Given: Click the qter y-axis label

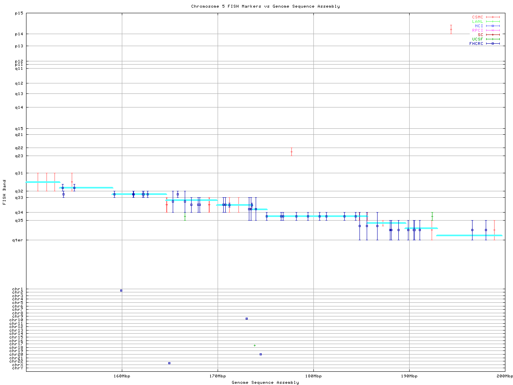Looking at the screenshot, I should [x=19, y=240].
